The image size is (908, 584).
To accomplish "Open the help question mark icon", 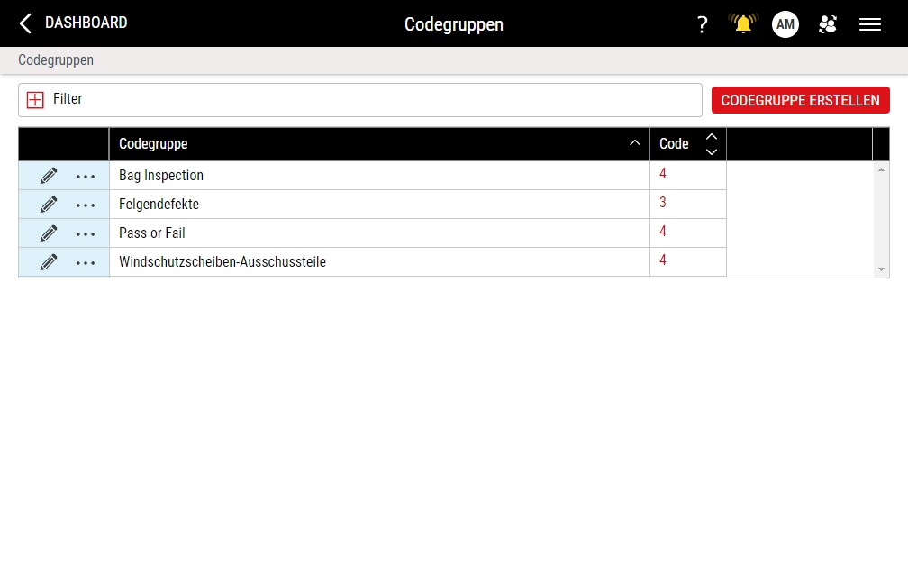I will tap(702, 24).
